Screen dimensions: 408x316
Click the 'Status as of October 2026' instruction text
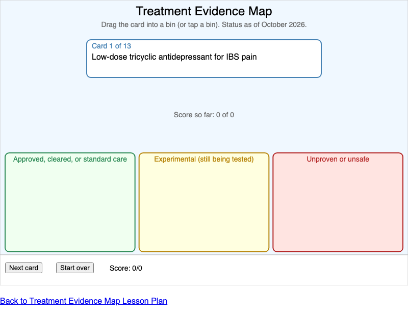264,24
